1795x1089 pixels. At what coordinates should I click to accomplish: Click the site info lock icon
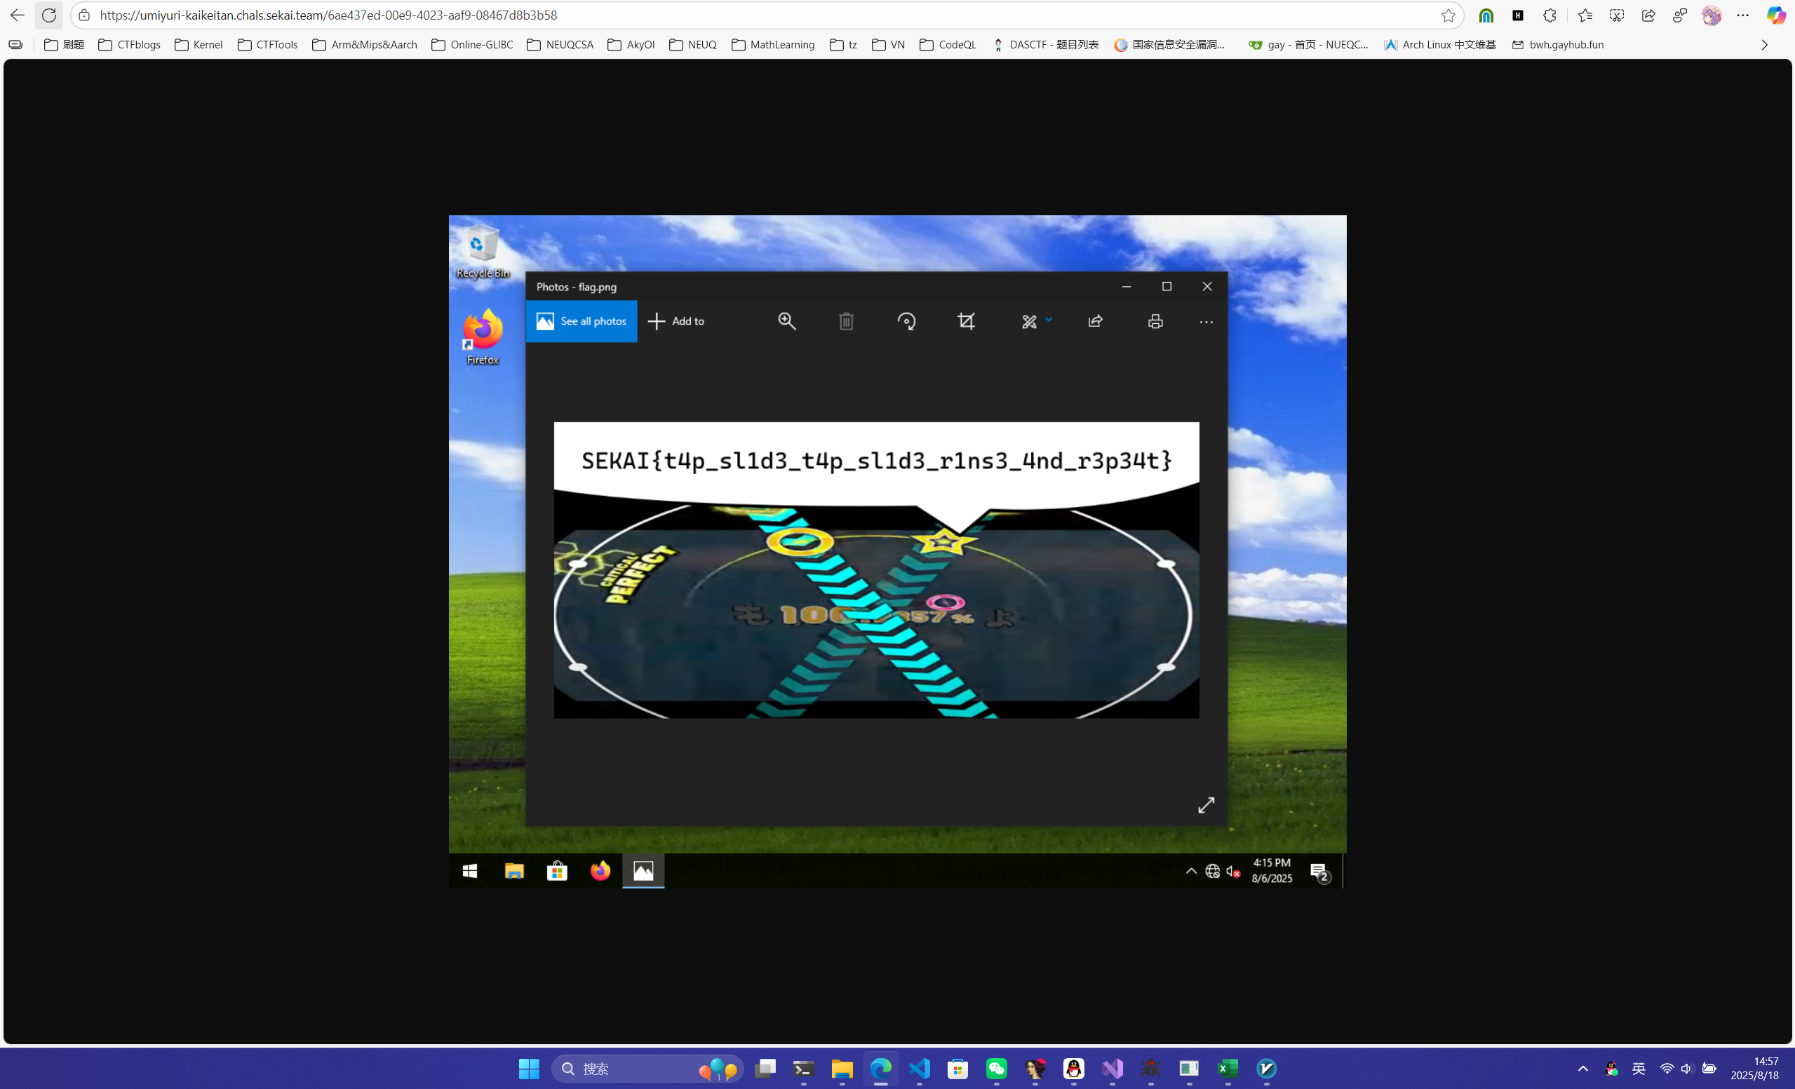click(83, 15)
